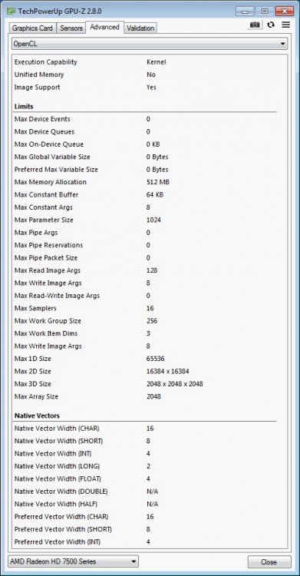Click the Limits section header
Image resolution: width=300 pixels, height=576 pixels.
click(x=24, y=107)
